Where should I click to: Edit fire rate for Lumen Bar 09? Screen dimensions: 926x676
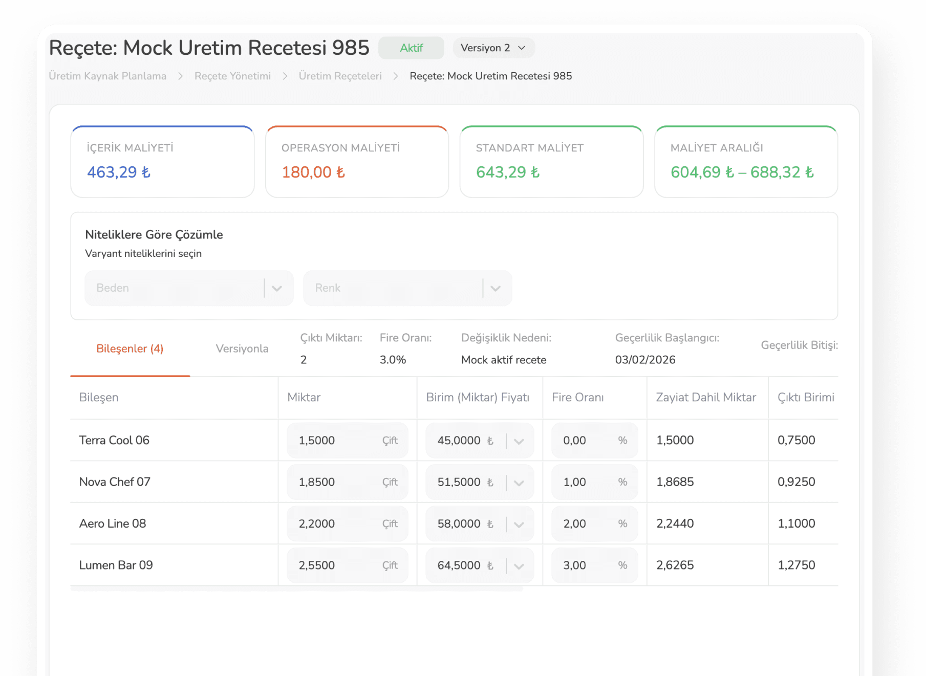pyautogui.click(x=595, y=565)
